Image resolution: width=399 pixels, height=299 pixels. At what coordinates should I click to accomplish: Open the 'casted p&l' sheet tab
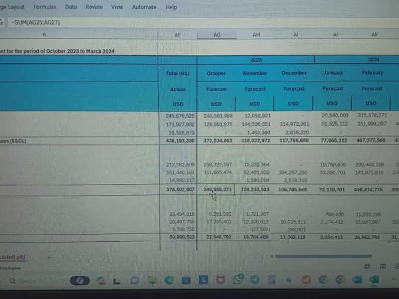(x=13, y=257)
